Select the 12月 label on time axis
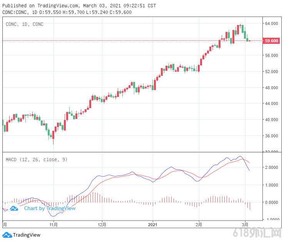The width and height of the screenshot is (284, 242). (x=102, y=224)
